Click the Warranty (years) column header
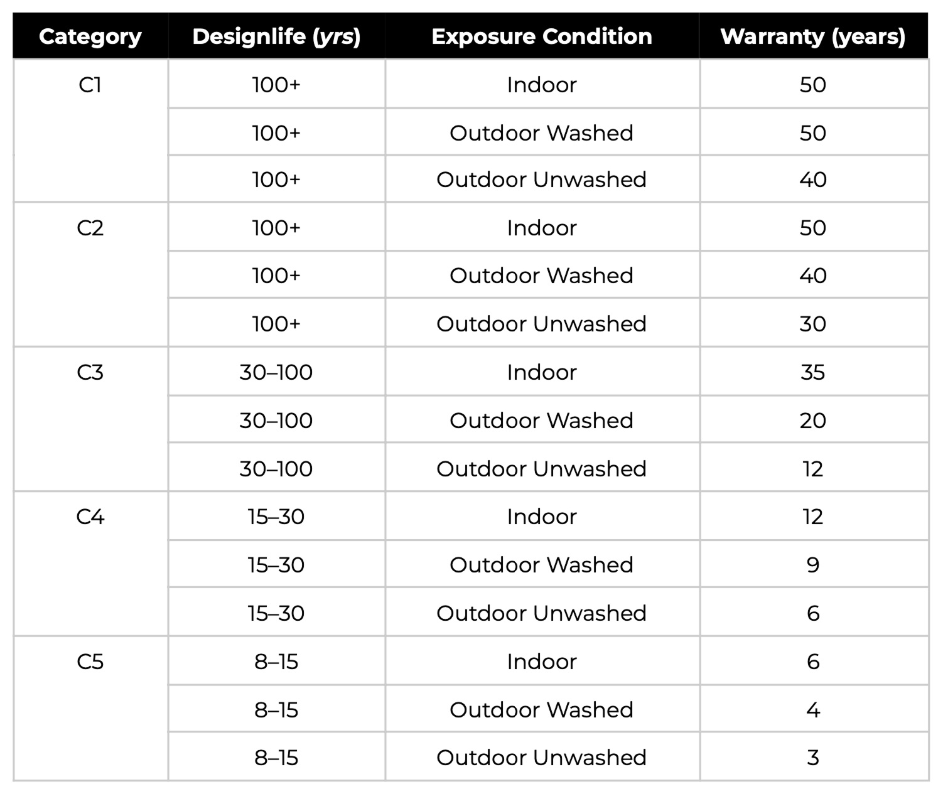The width and height of the screenshot is (943, 794). point(813,36)
